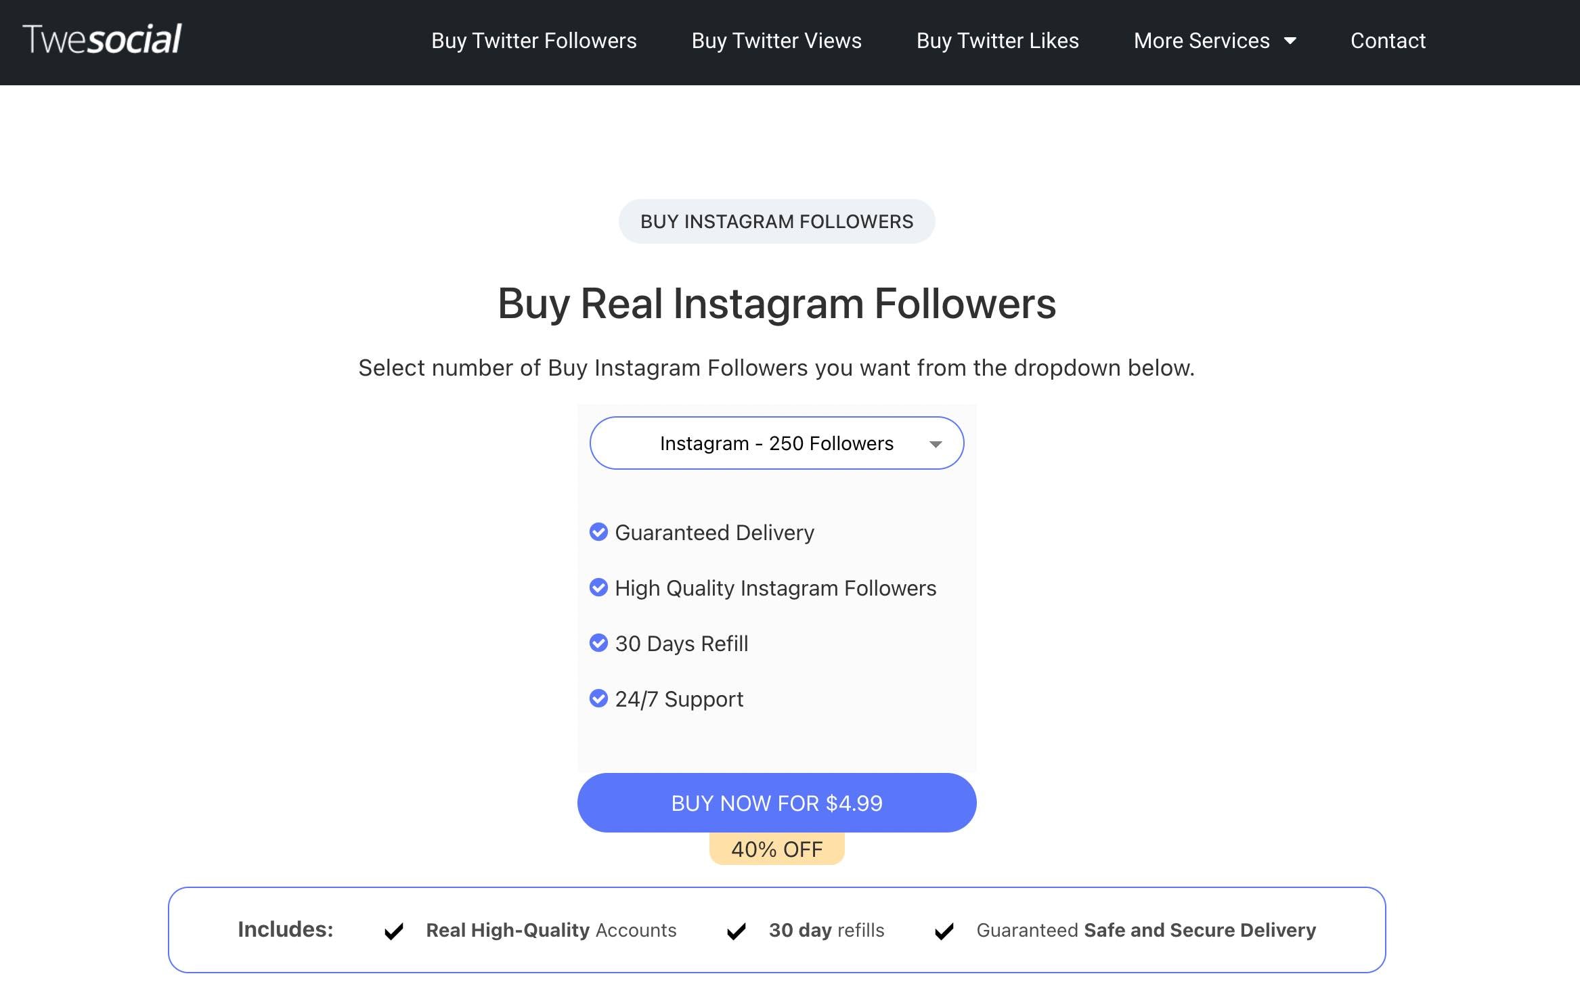This screenshot has width=1580, height=999.
Task: Click the BUY NOW FOR $4.99 button
Action: (x=776, y=802)
